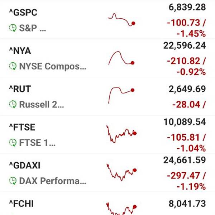Open the ^FTSE intraday sparkline
The height and width of the screenshot is (215, 215).
tap(121, 134)
